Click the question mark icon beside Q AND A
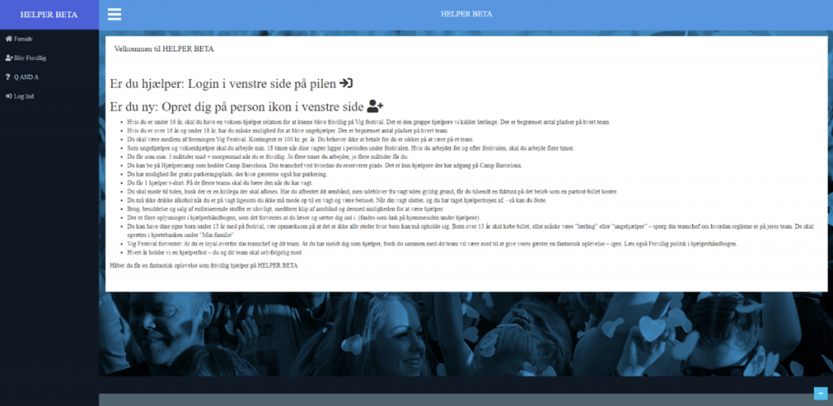This screenshot has width=833, height=406. click(x=8, y=77)
